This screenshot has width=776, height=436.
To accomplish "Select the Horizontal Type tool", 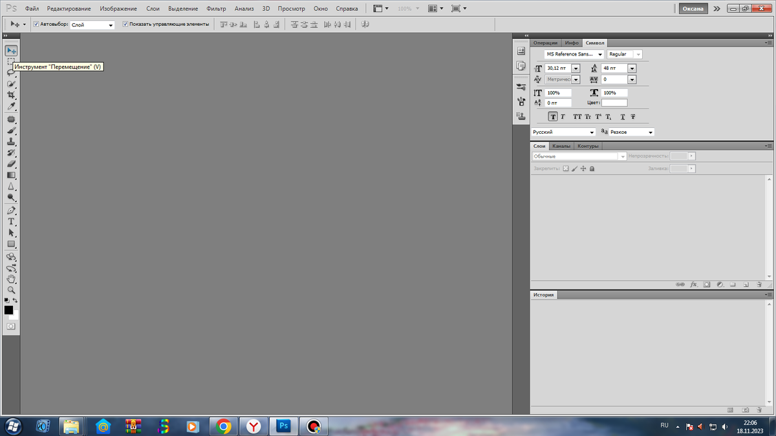I will 11,222.
